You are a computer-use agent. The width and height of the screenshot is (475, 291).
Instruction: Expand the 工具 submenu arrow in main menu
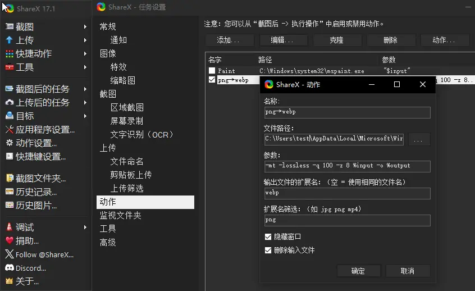[85, 67]
